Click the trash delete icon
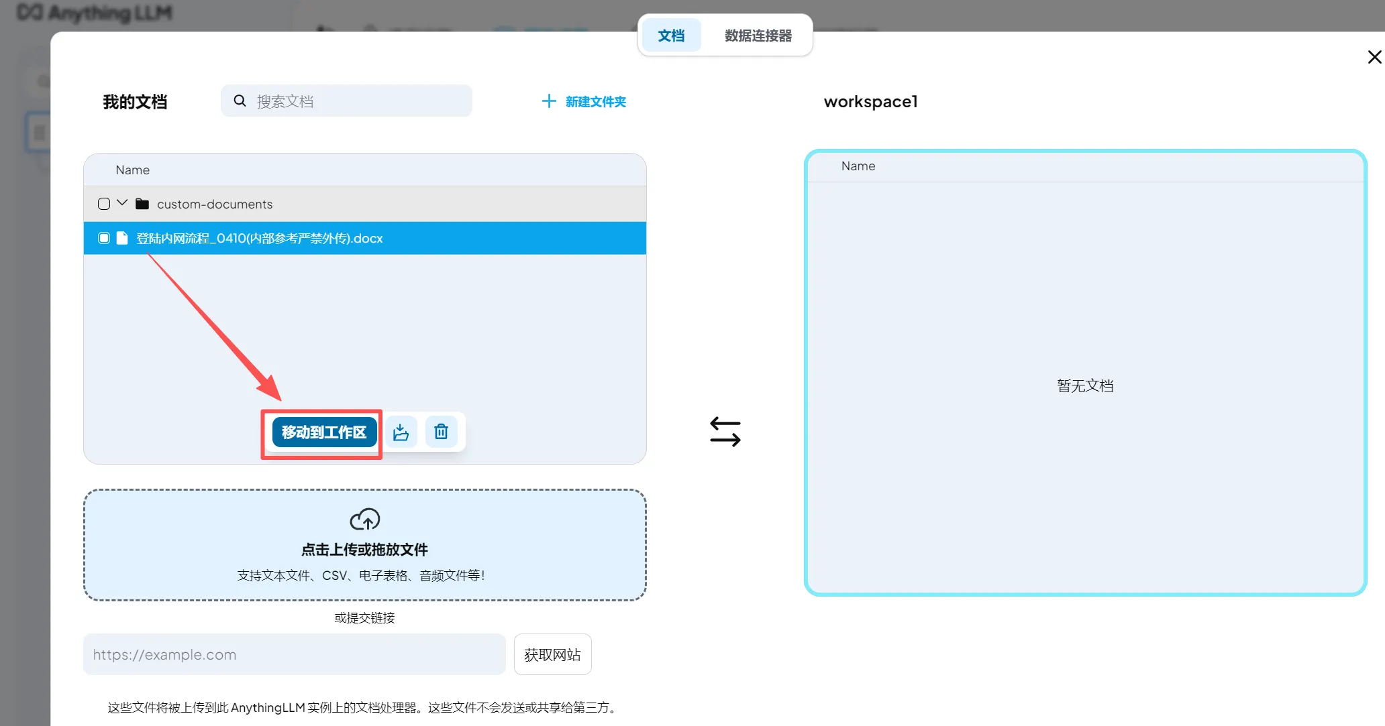Screen dimensions: 1385x726 tap(441, 432)
